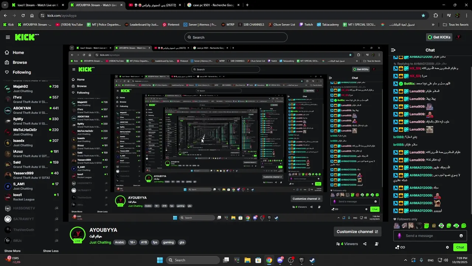Switch to the real YouTube (26372) browser tab
This screenshot has width=472, height=266.
(155, 5)
